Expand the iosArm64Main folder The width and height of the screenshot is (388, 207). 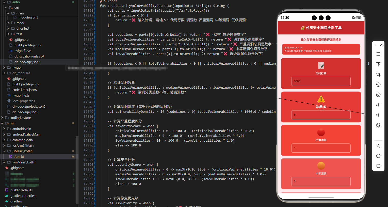pos(4,145)
